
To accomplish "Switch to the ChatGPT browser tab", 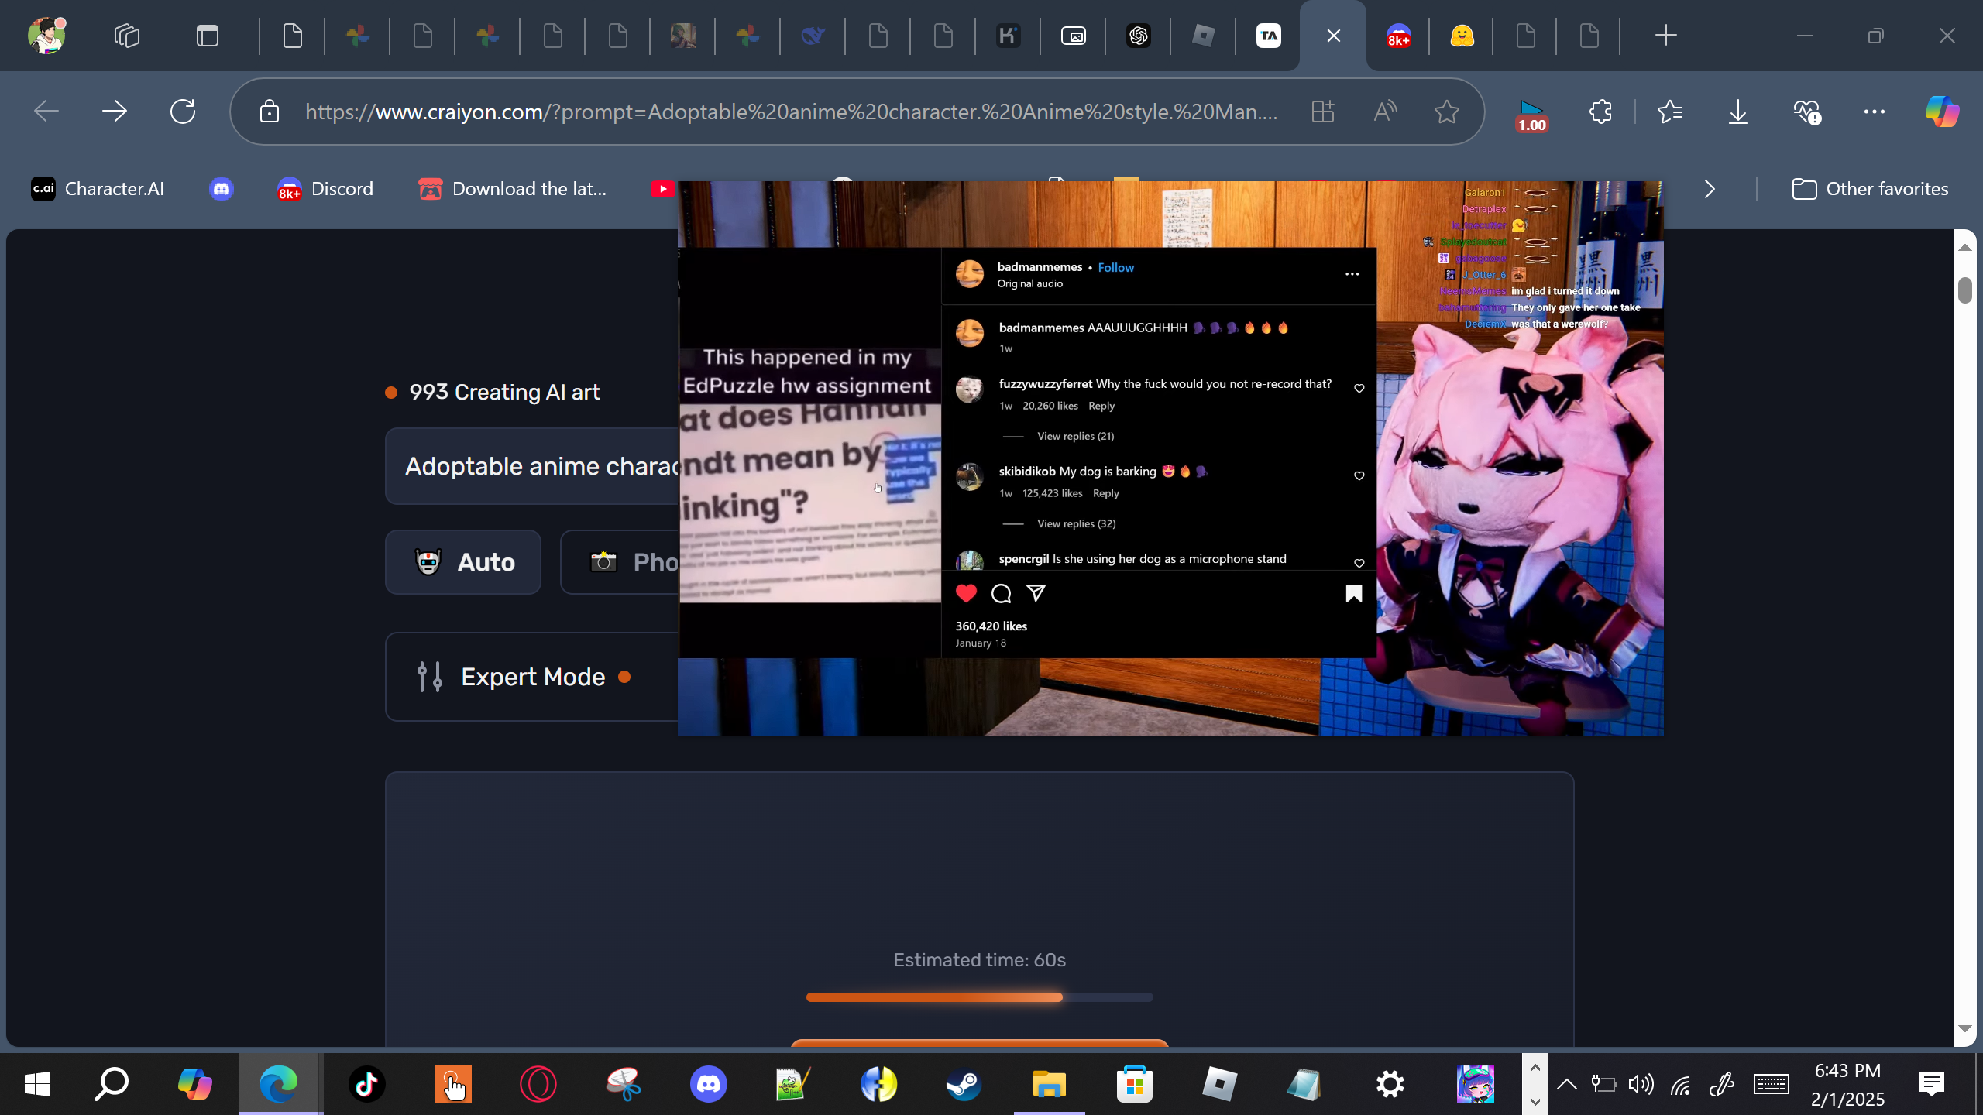I will tap(1138, 36).
